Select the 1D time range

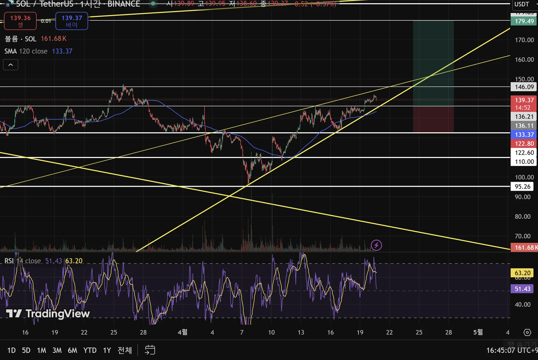[11, 350]
